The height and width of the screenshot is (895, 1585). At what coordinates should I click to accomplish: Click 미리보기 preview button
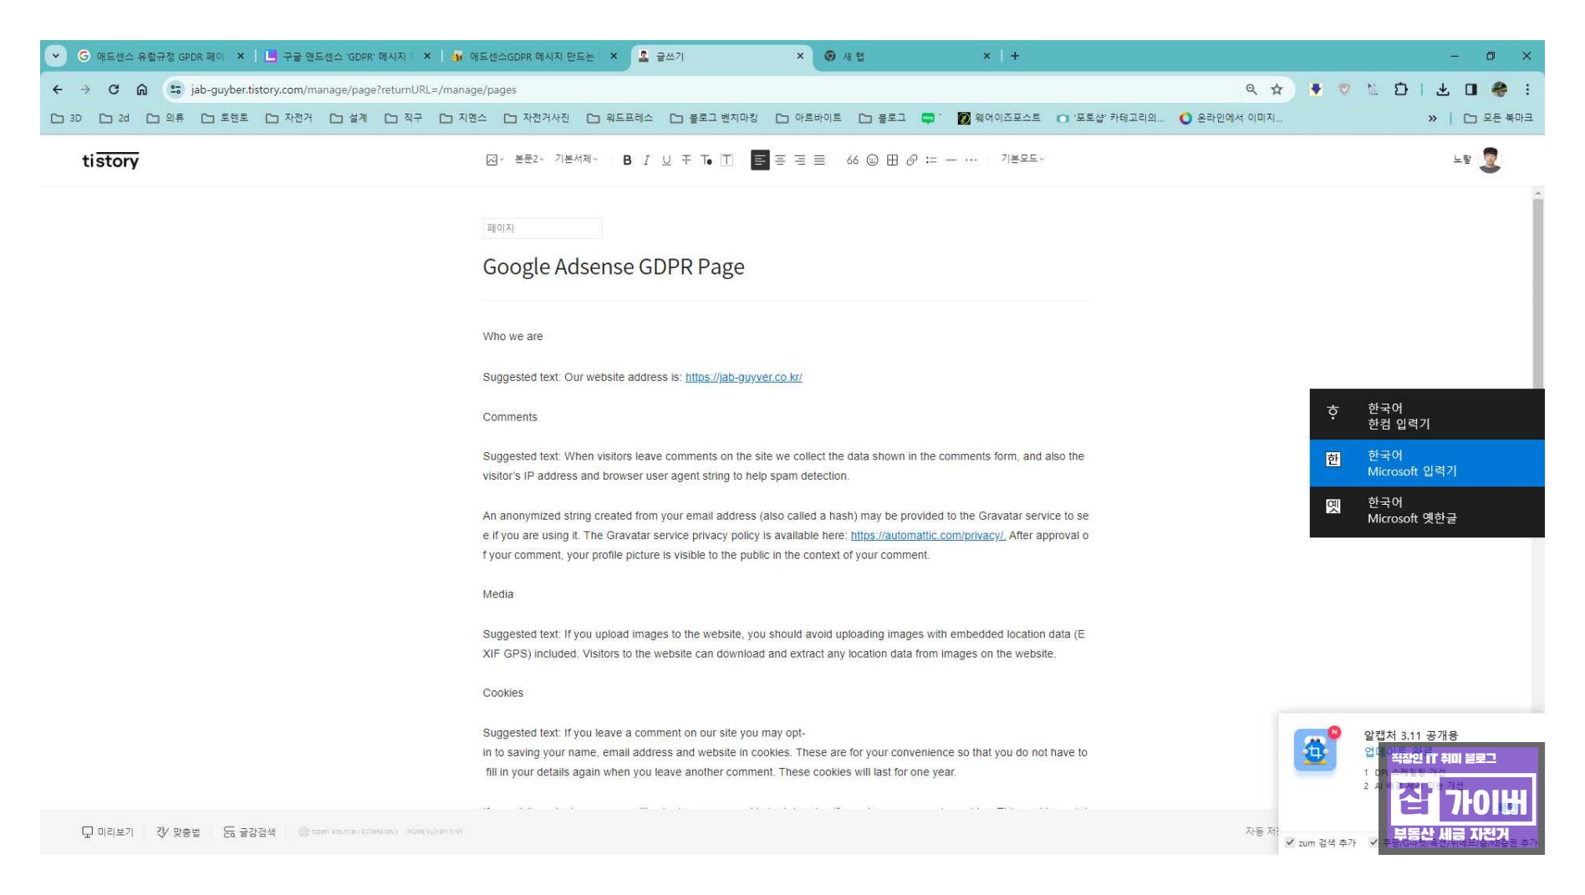click(x=108, y=831)
